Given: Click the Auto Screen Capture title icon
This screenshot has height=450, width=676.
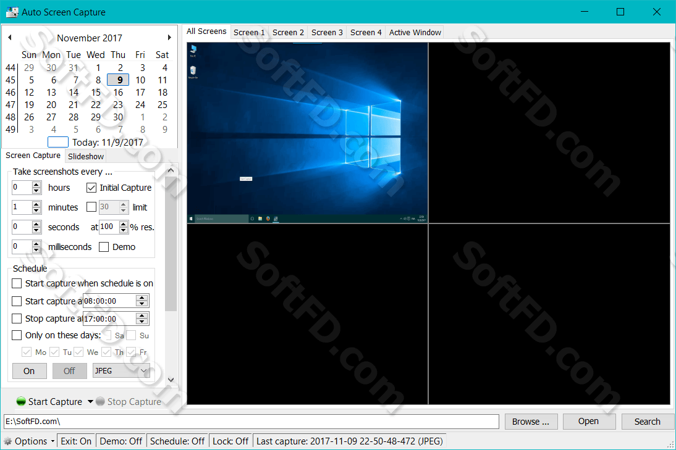Looking at the screenshot, I should point(12,12).
